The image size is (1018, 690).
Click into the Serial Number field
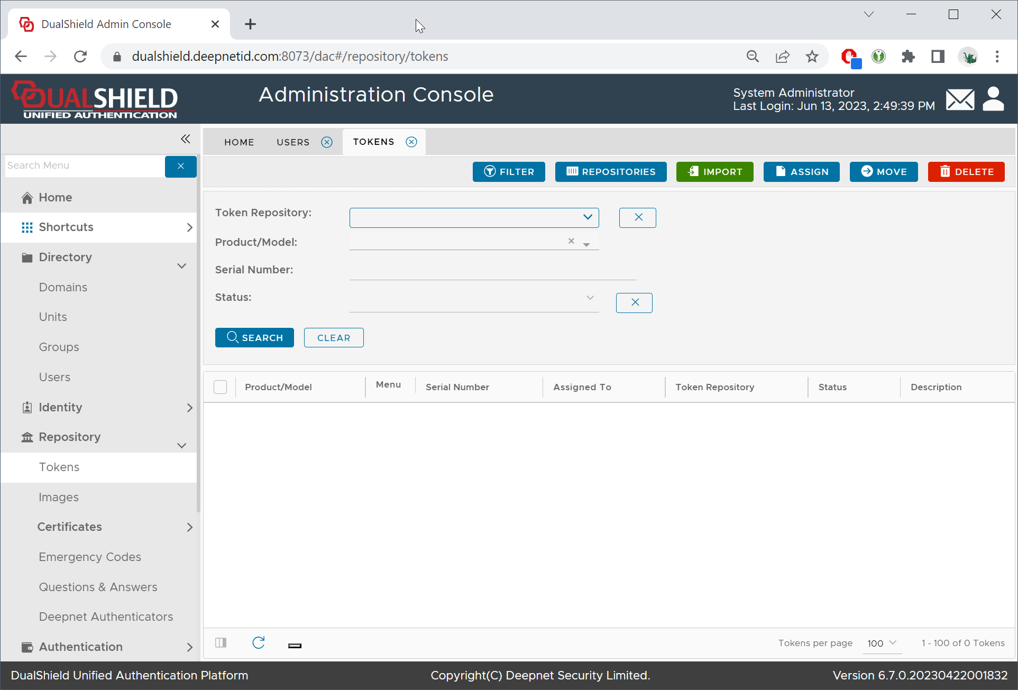492,271
